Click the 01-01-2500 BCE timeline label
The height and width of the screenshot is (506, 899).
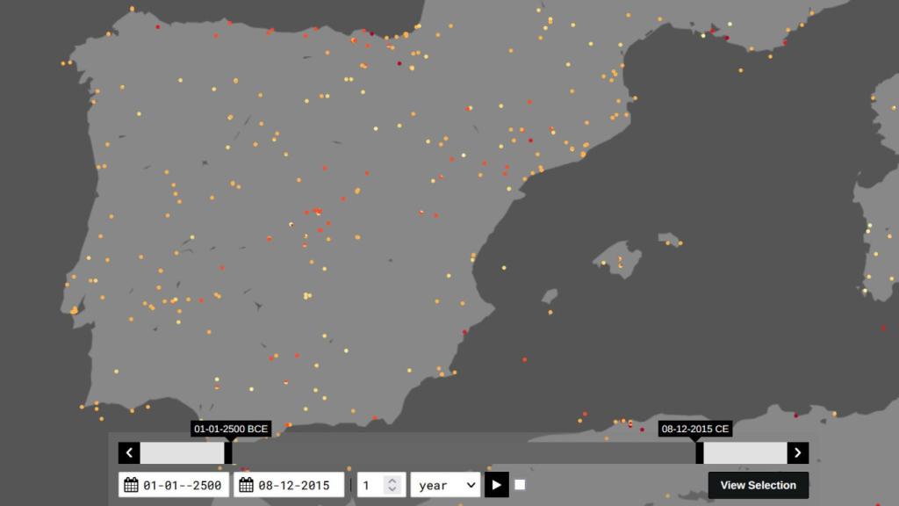click(x=232, y=428)
